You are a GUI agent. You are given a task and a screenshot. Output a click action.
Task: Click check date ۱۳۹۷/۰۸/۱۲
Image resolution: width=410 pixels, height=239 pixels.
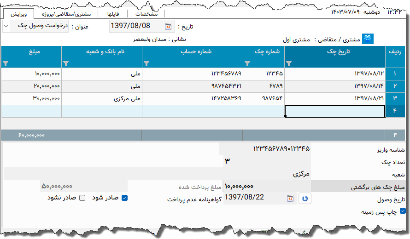(335, 74)
